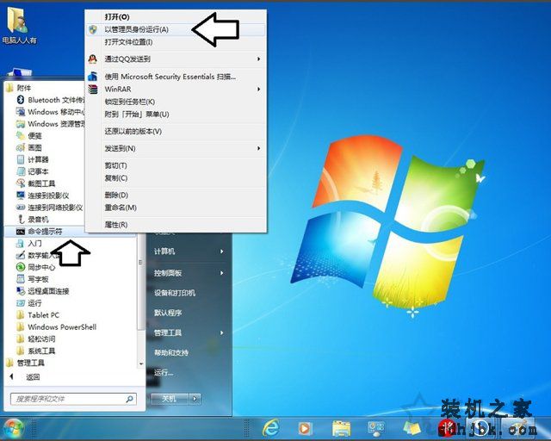551x441 pixels.
Task: Choose 删除(D) in the context menu
Action: [116, 195]
